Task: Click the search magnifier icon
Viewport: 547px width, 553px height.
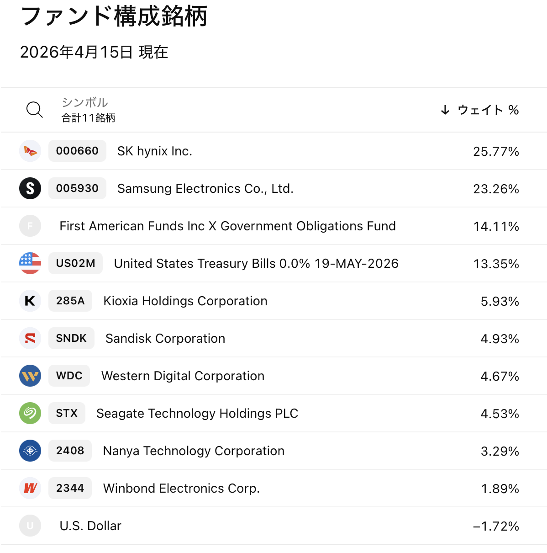Action: coord(34,110)
